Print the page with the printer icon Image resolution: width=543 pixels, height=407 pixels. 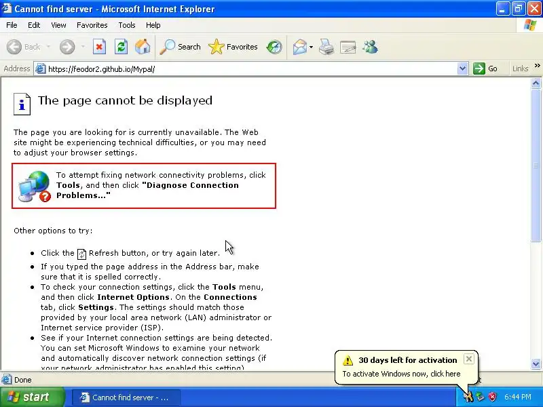(326, 47)
